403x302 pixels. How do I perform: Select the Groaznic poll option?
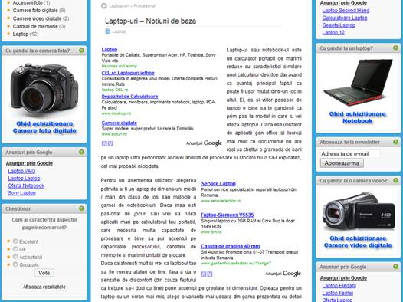point(15,264)
